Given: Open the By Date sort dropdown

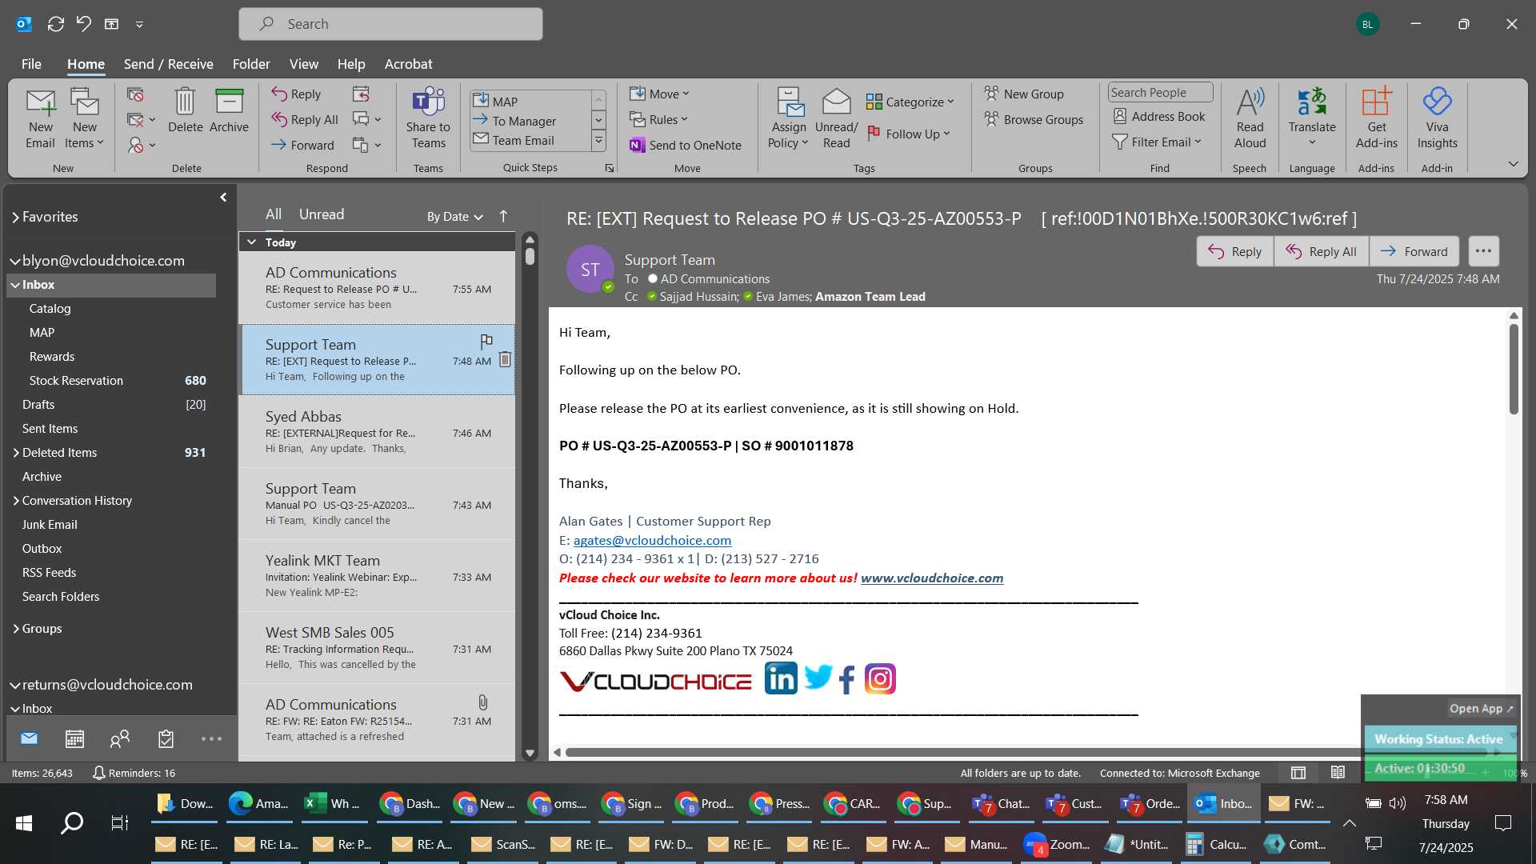Looking at the screenshot, I should 454,217.
